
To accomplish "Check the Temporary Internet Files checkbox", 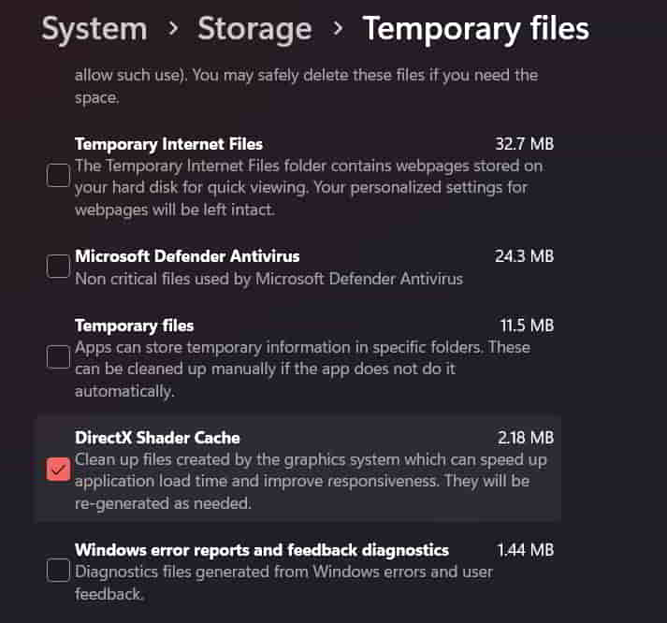I will pyautogui.click(x=58, y=175).
